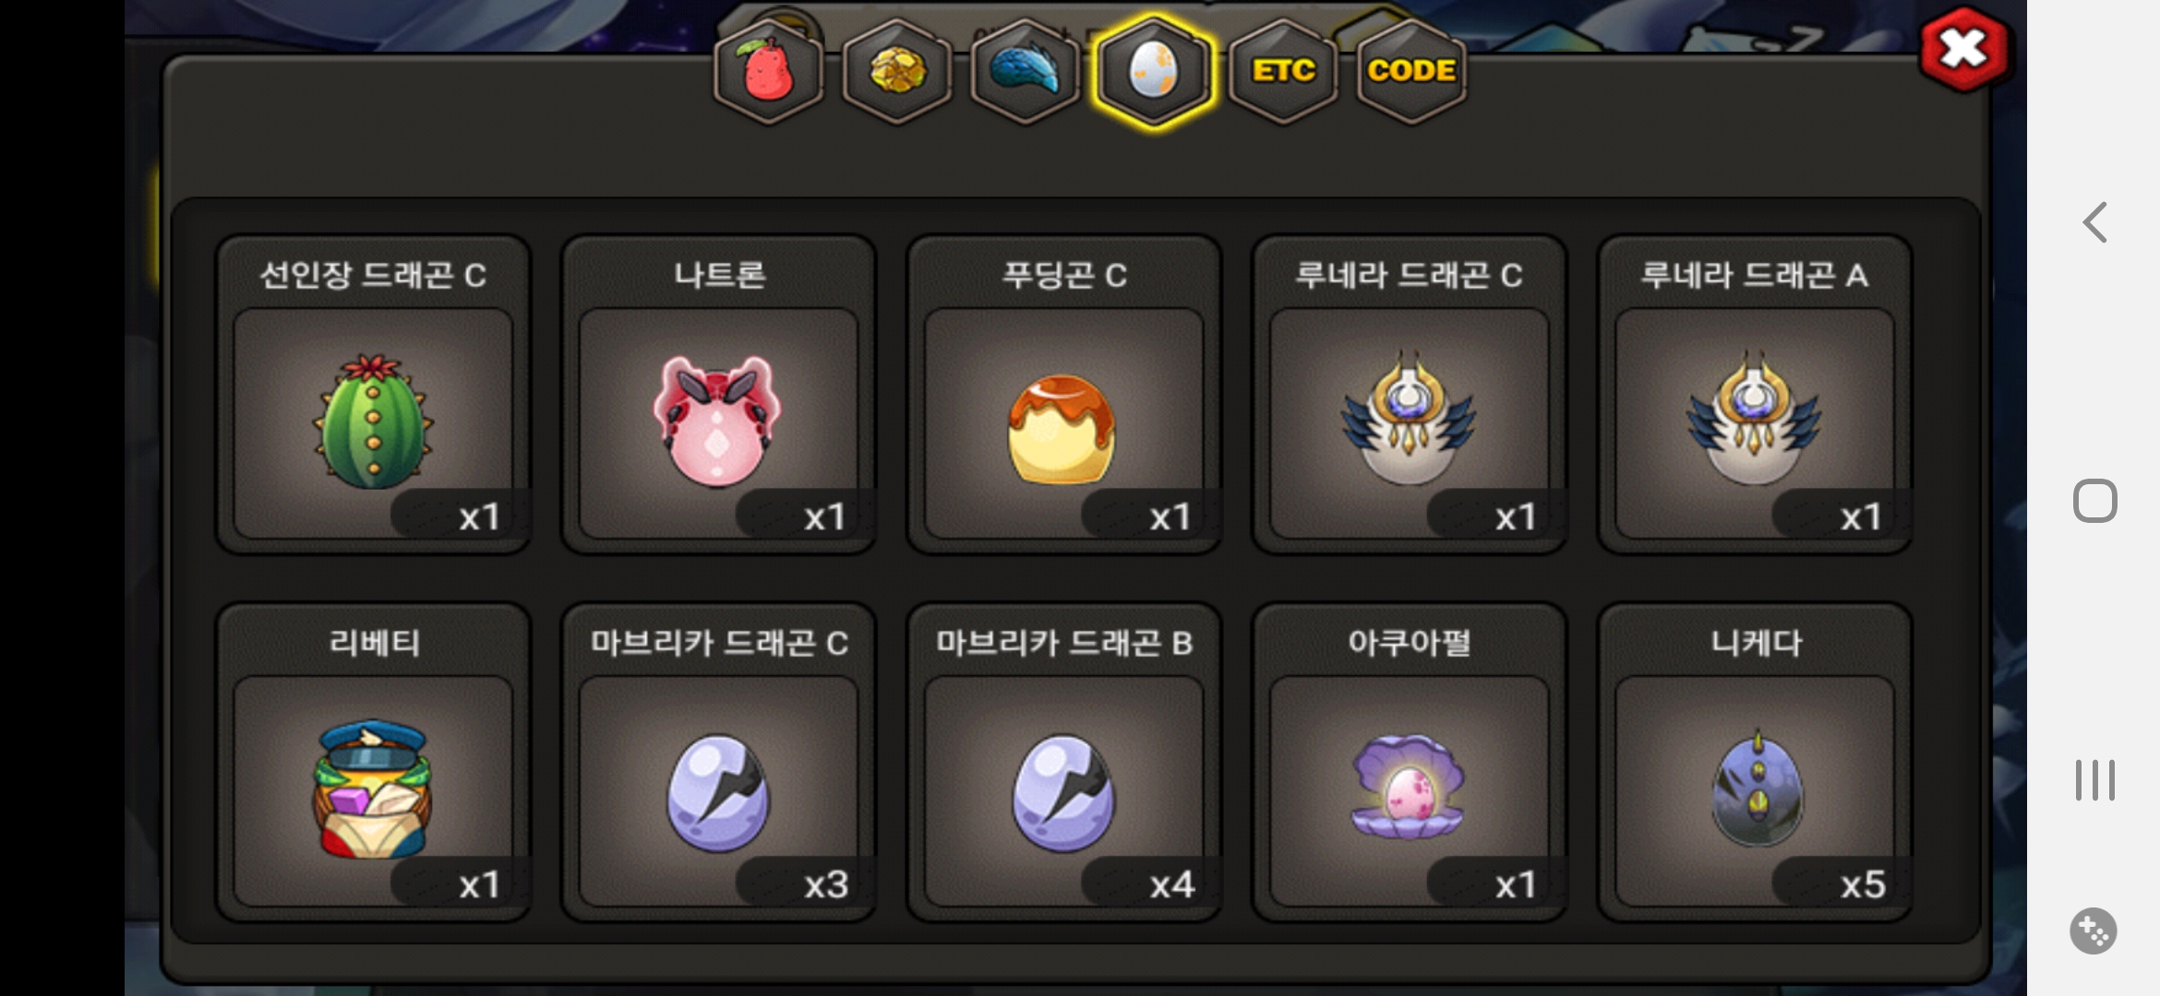Open the ETC tab

(1283, 71)
